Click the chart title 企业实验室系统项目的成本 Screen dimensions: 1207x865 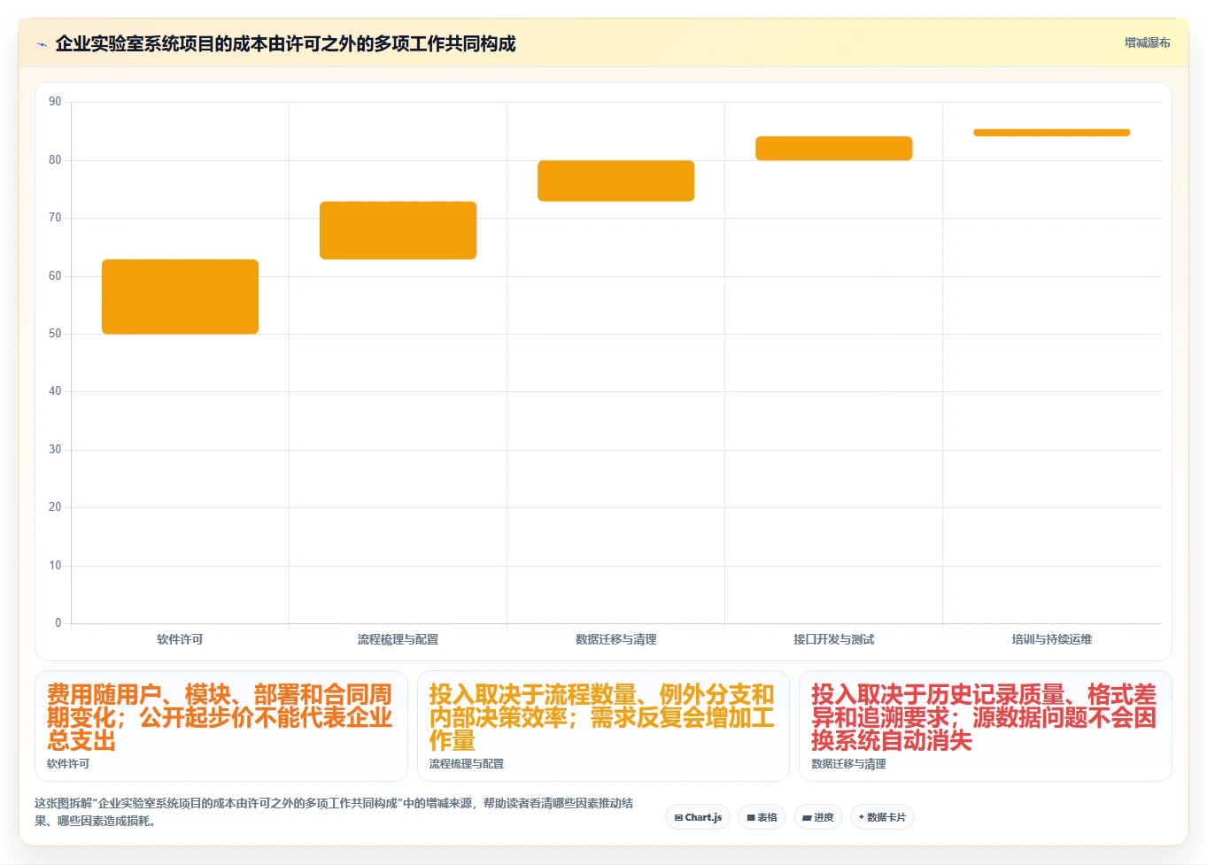(x=285, y=43)
